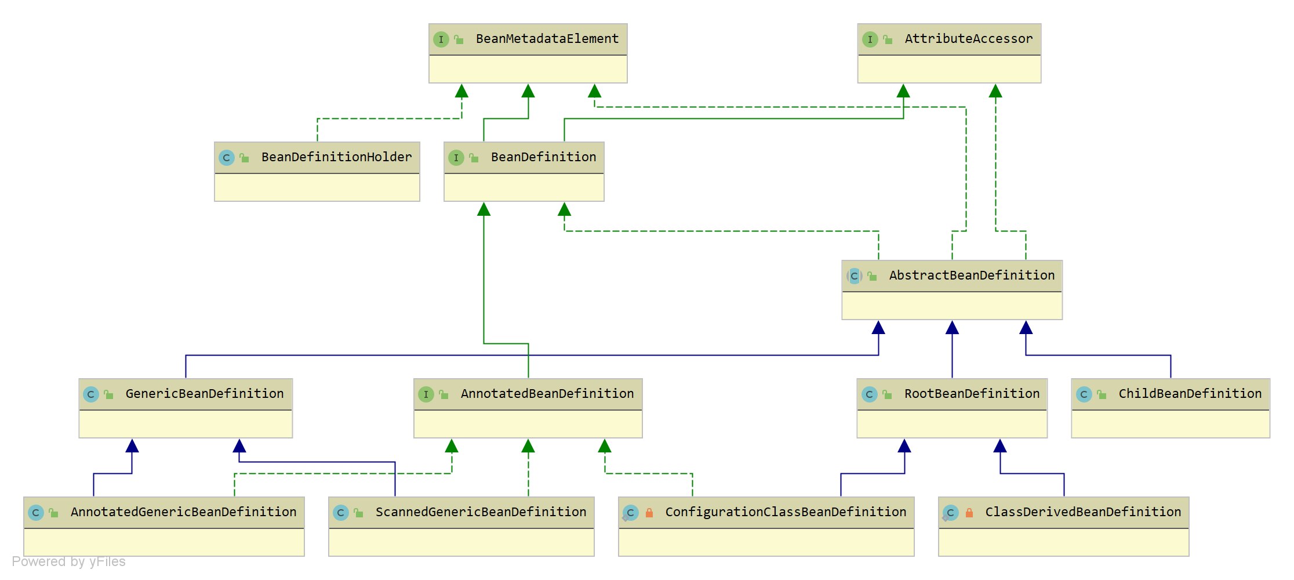1294x580 pixels.
Task: Select the BeanDefinition interface title
Action: (x=543, y=157)
